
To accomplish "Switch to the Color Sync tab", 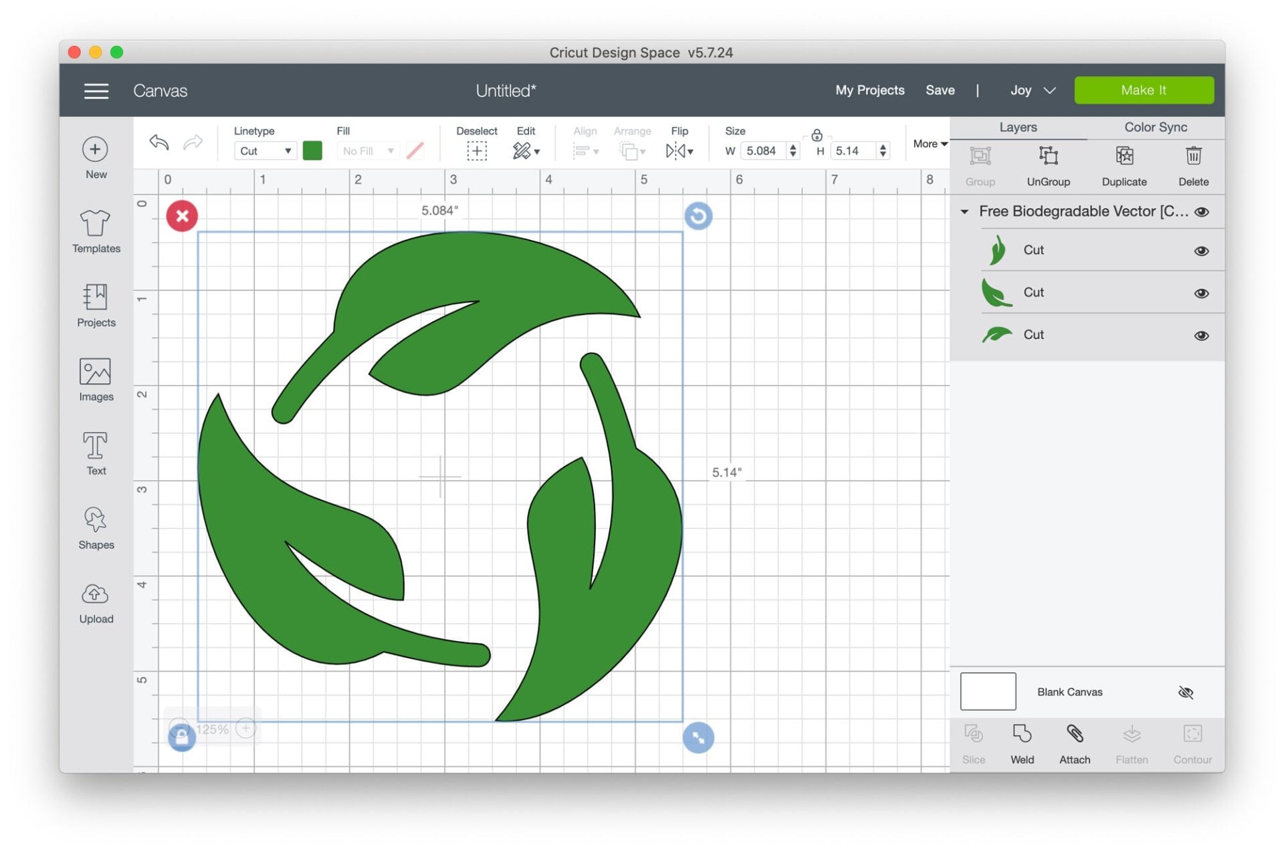I will tap(1155, 127).
